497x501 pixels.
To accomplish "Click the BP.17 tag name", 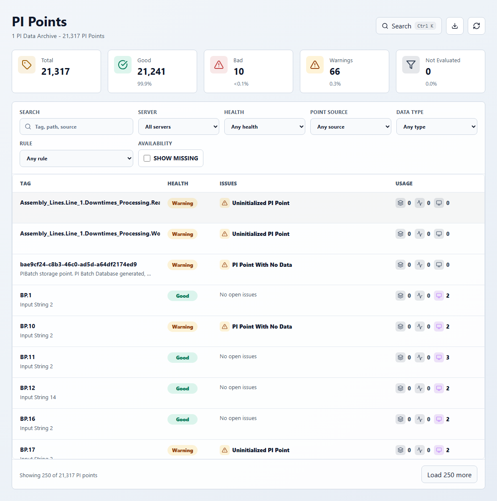I will (x=28, y=450).
